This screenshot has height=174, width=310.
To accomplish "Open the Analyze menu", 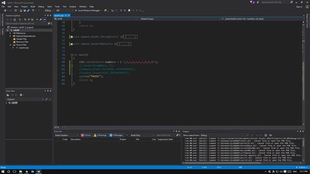I will 73,6.
